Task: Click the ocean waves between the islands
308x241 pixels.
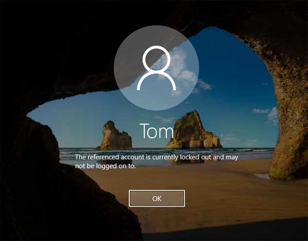Action: point(154,150)
